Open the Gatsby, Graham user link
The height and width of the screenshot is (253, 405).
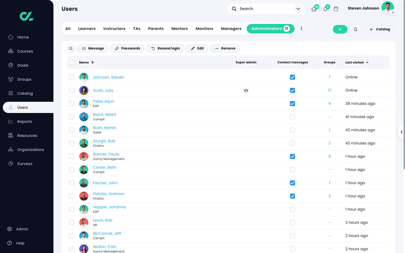(109, 194)
